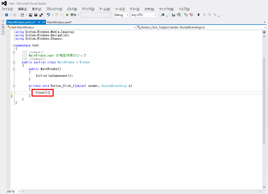Open the Start debug target dropdown arrow
The height and width of the screenshot is (194, 268).
point(78,15)
